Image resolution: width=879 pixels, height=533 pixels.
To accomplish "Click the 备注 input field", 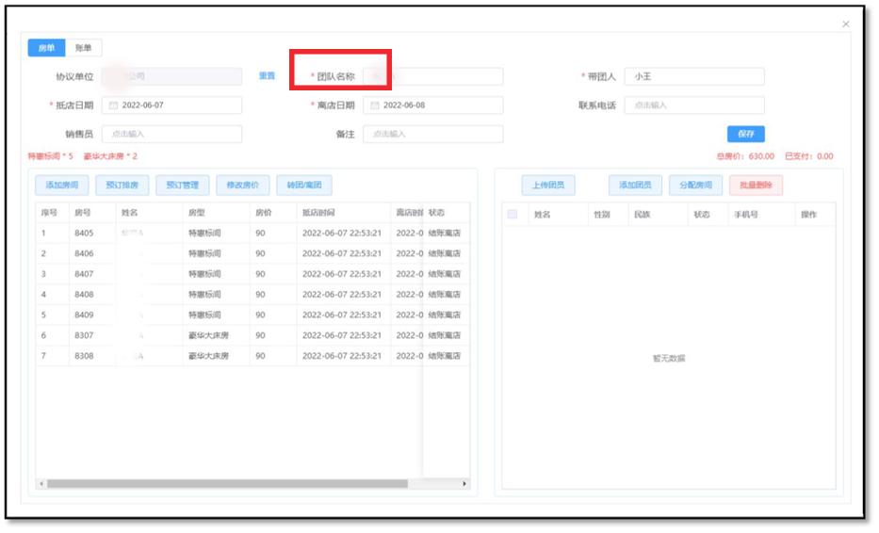I will coord(433,134).
